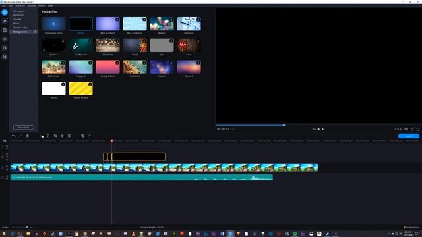Viewport: 422px width, 237px height.
Task: Open Notifications in the status bar
Action: (x=411, y=228)
